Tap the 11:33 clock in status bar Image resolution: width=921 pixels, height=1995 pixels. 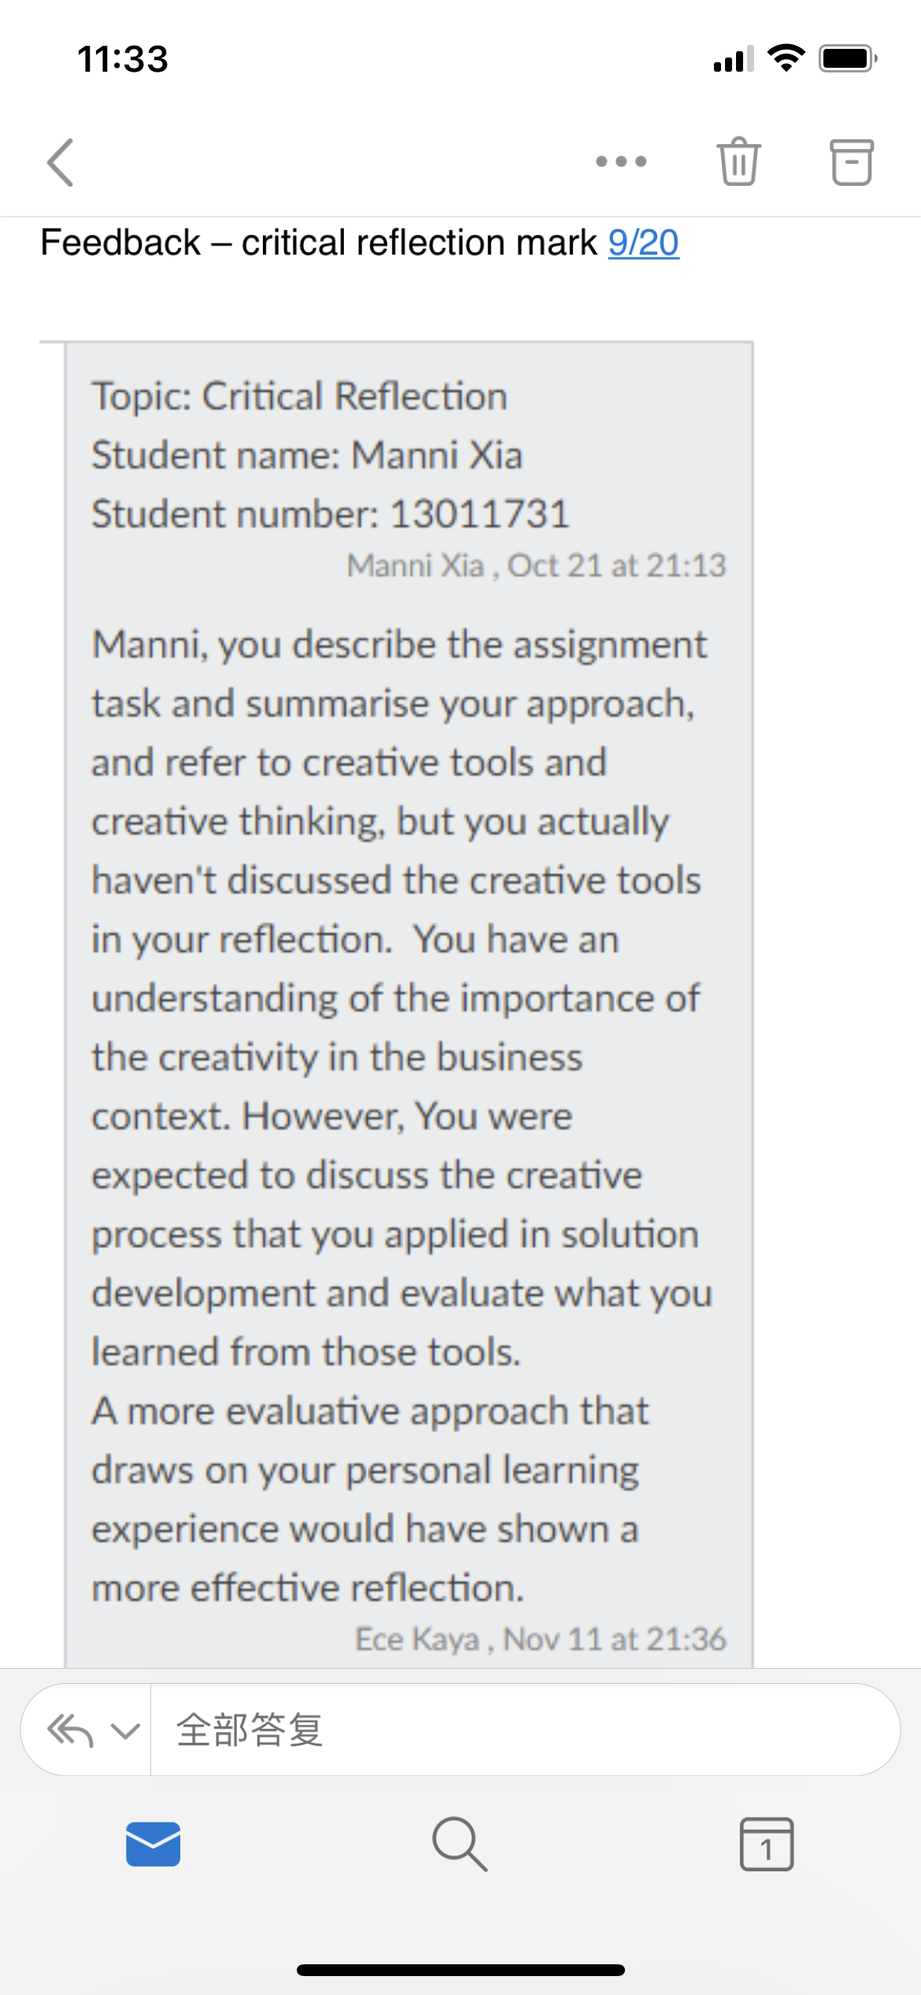point(123,59)
